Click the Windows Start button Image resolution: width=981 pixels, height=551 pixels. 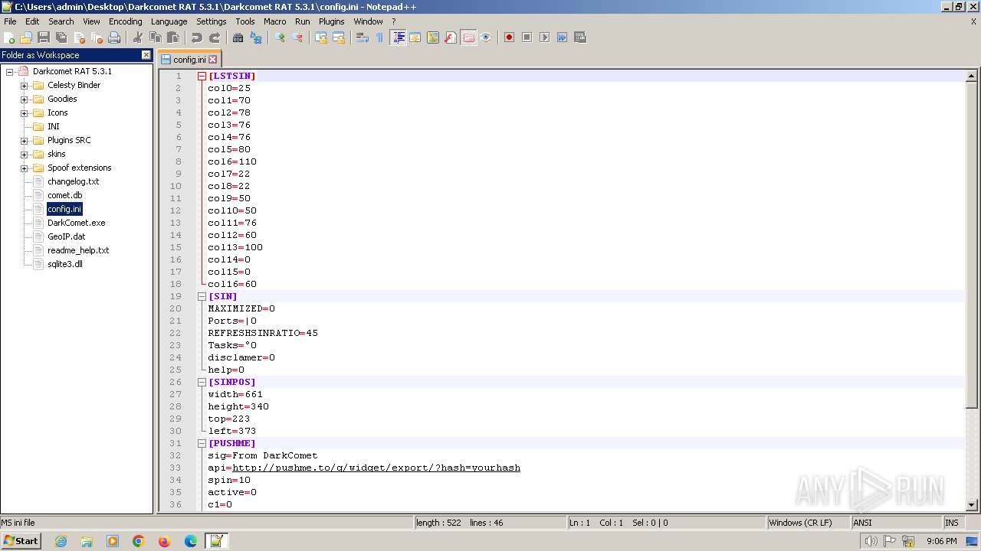point(21,540)
